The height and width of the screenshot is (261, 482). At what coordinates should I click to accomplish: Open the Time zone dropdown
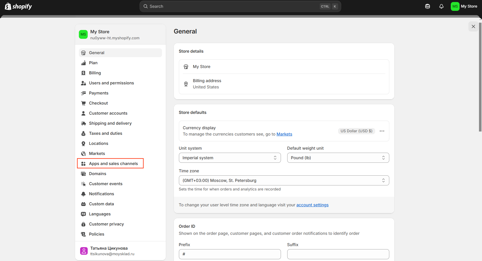[284, 180]
